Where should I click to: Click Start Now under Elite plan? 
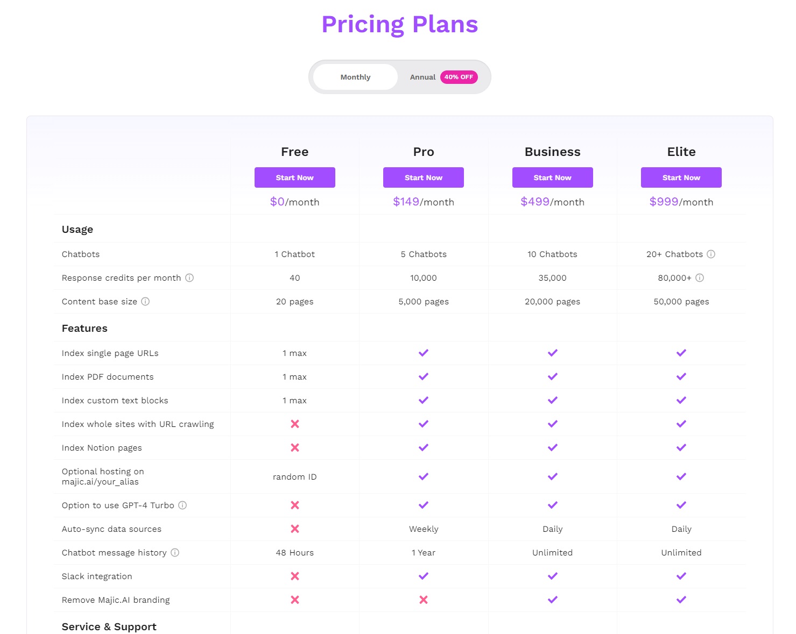pos(681,178)
